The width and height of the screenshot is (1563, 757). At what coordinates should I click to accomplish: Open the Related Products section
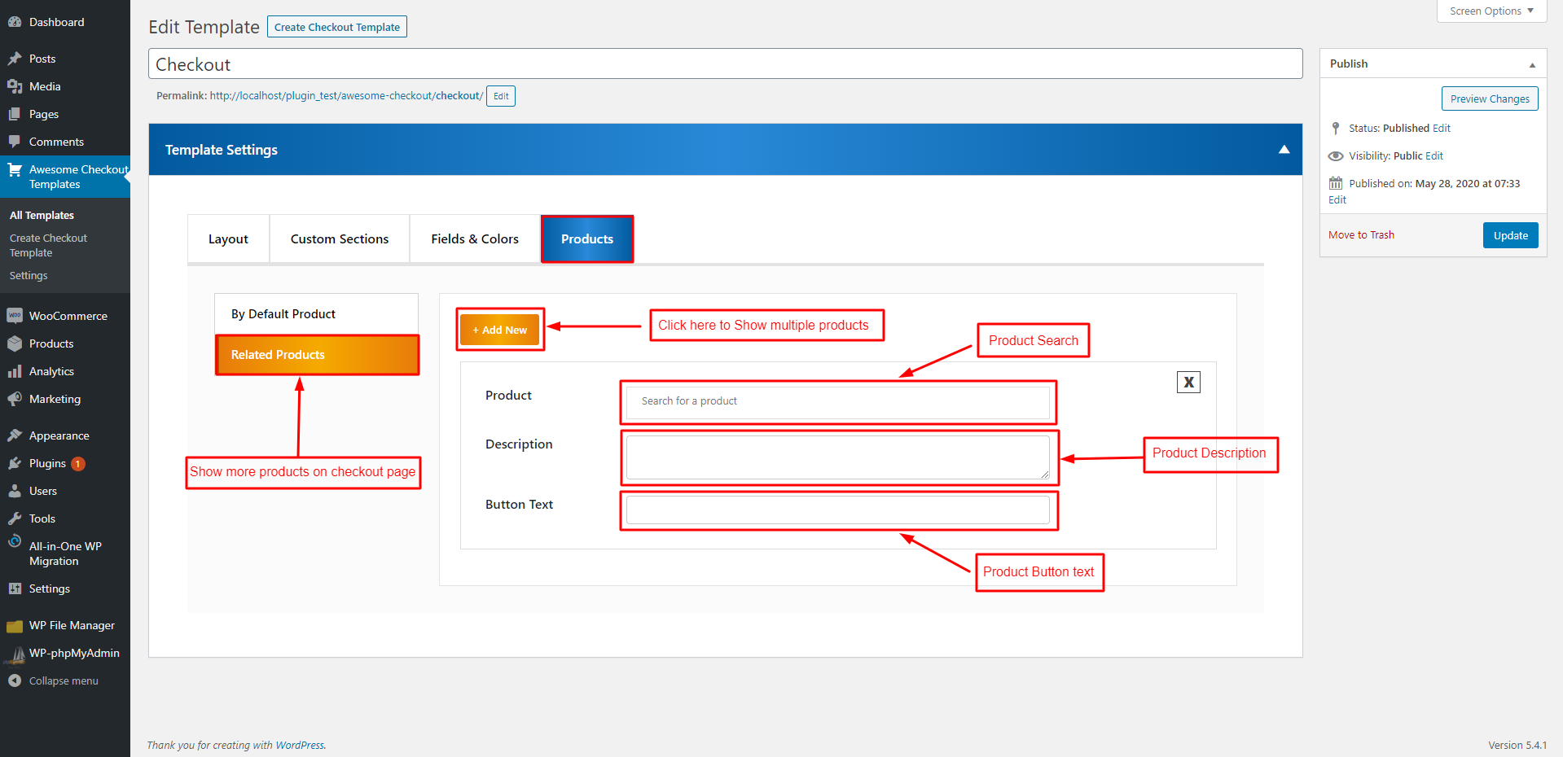point(317,355)
